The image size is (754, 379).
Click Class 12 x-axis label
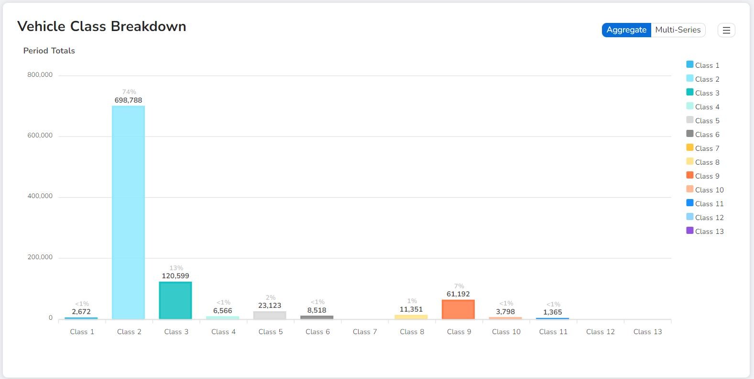(600, 332)
